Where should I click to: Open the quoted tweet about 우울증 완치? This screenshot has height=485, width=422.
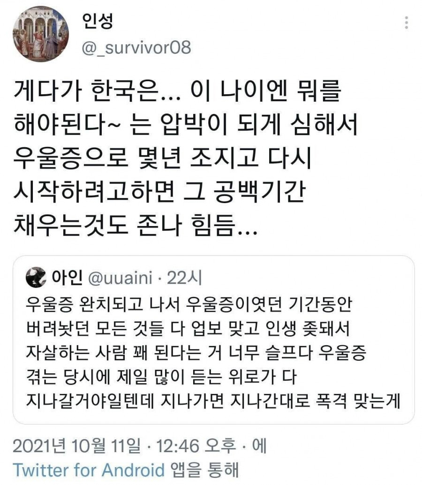tap(213, 340)
